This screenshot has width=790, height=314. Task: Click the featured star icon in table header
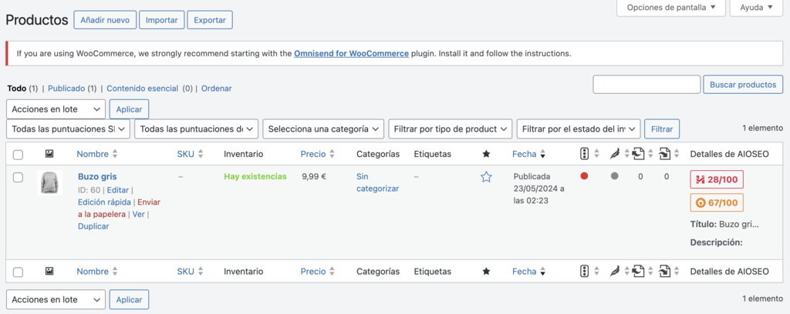pos(486,154)
